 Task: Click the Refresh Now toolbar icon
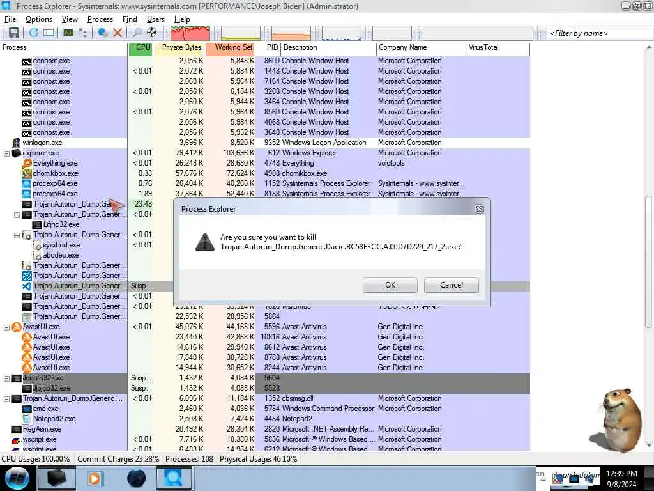(x=34, y=33)
